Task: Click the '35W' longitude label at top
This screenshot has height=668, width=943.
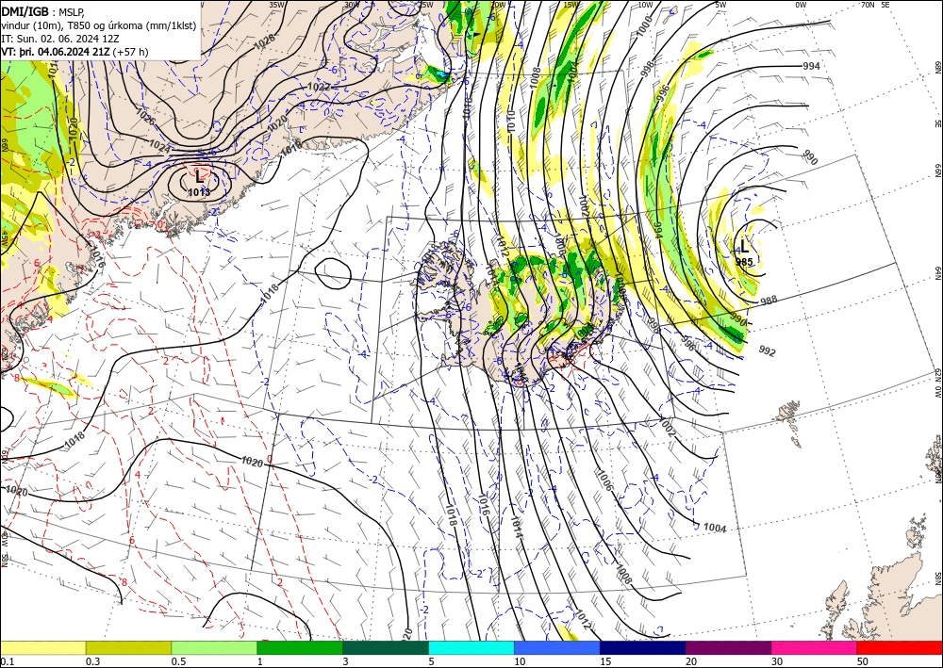Action: tap(276, 5)
